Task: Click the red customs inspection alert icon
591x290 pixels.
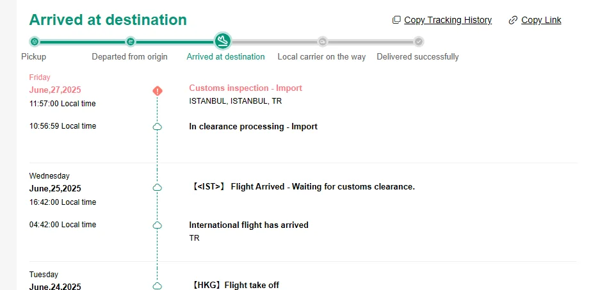Action: (158, 91)
